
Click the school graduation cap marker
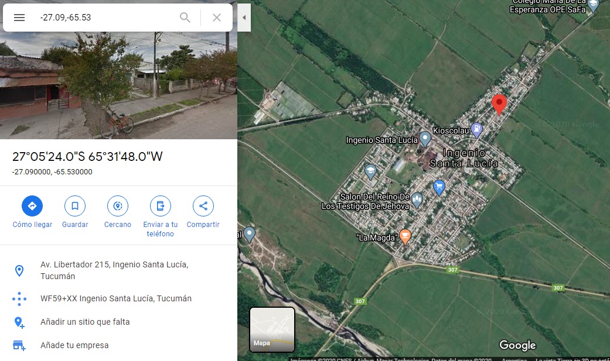point(370,171)
